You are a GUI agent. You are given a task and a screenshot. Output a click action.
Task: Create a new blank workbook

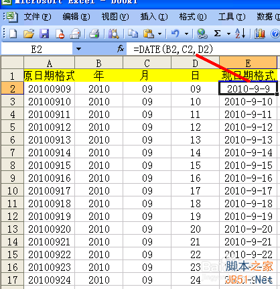(x=13, y=34)
